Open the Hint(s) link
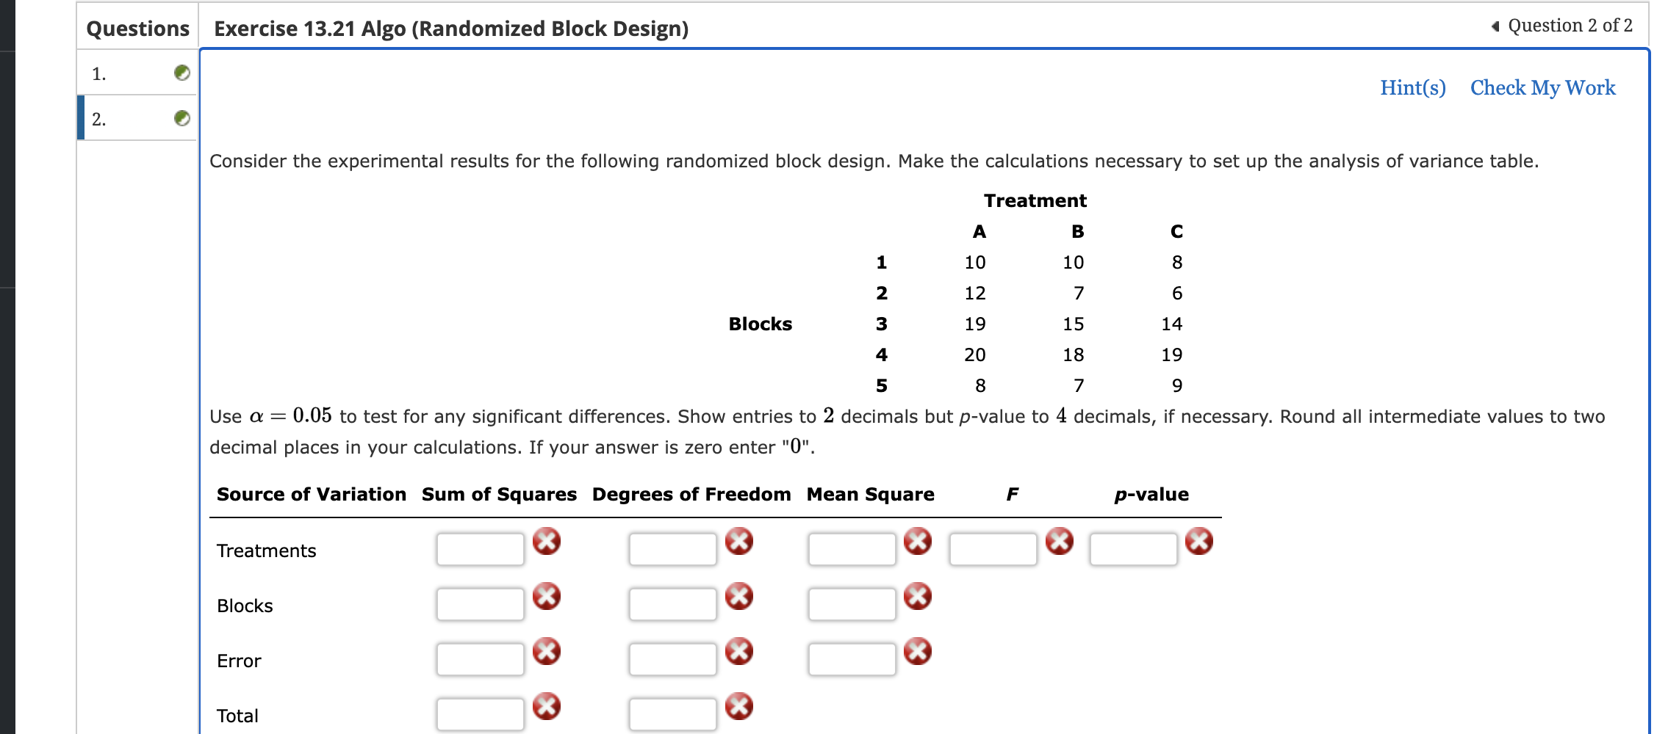Viewport: 1668px width, 734px height. [x=1411, y=87]
